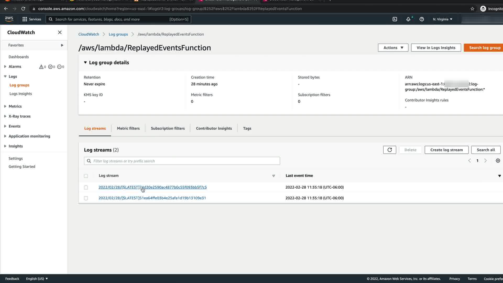Switch to the Metric filters tab
Screen dimensions: 503x283
click(x=128, y=128)
